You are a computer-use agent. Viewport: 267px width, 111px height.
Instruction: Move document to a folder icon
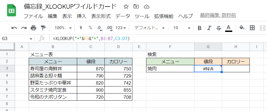pyautogui.click(x=136, y=7)
